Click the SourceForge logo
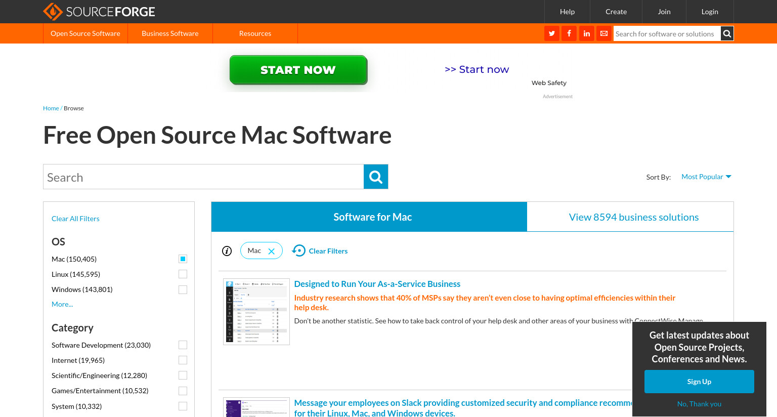 [x=99, y=11]
